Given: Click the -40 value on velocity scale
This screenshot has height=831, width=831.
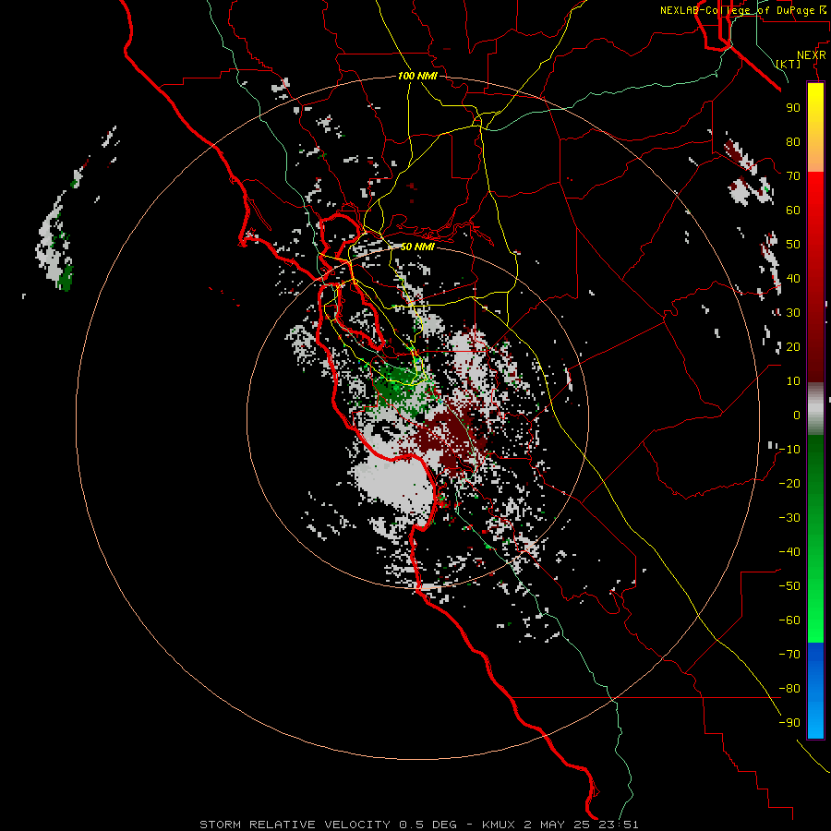Looking at the screenshot, I should [789, 552].
